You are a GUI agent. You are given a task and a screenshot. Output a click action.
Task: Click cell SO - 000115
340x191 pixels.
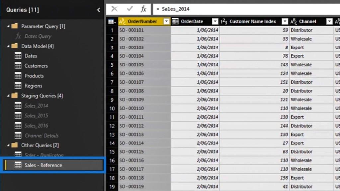coord(144,152)
